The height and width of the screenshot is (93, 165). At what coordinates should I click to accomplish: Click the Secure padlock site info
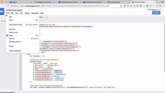[15, 6]
